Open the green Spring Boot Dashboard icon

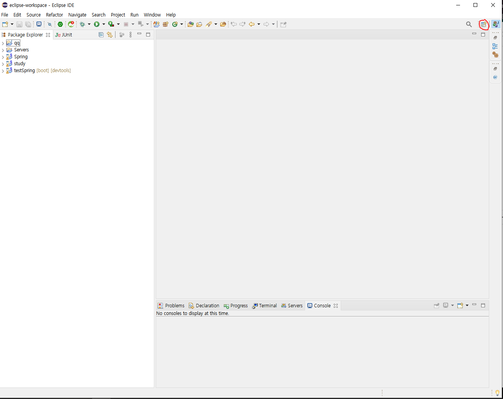60,24
